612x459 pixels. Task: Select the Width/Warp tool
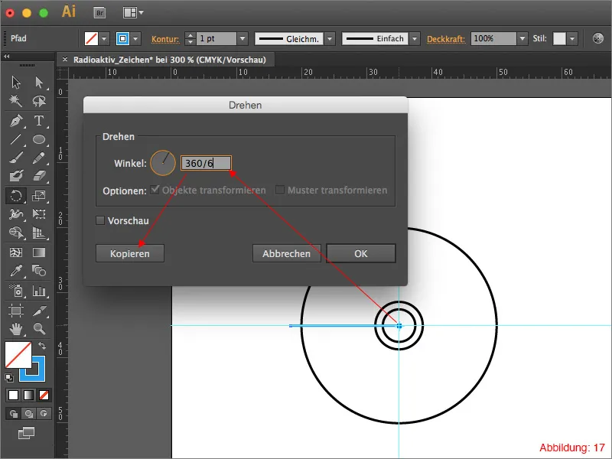point(16,214)
